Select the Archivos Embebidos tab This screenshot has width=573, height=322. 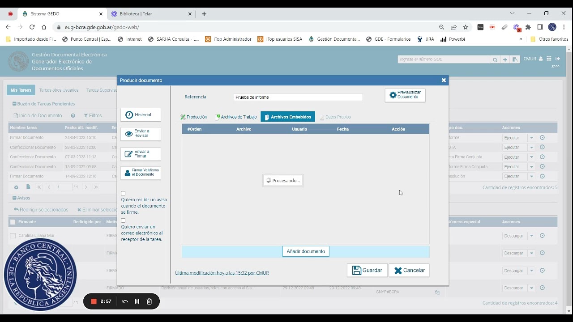[288, 117]
